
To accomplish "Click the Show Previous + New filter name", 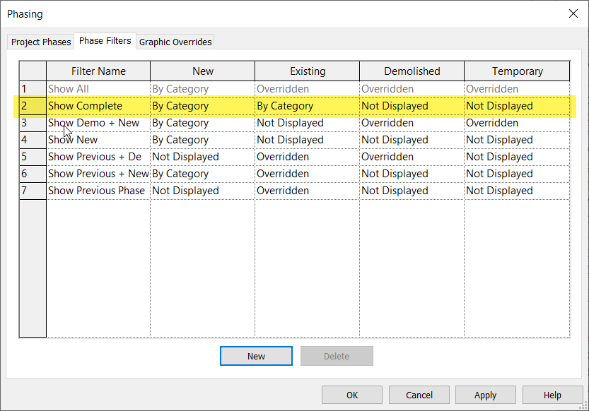I will [x=97, y=173].
